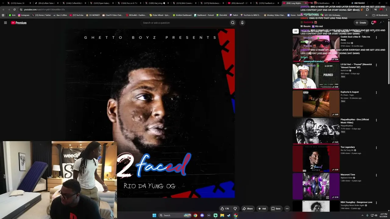Click the YouTube URL address bar

183,9
